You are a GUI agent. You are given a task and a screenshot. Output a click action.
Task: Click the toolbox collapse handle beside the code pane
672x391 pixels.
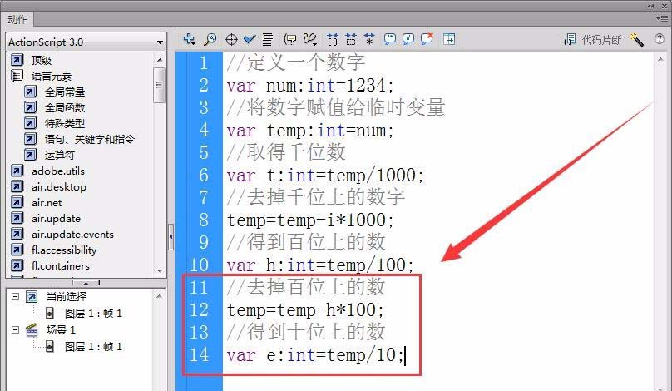point(170,236)
